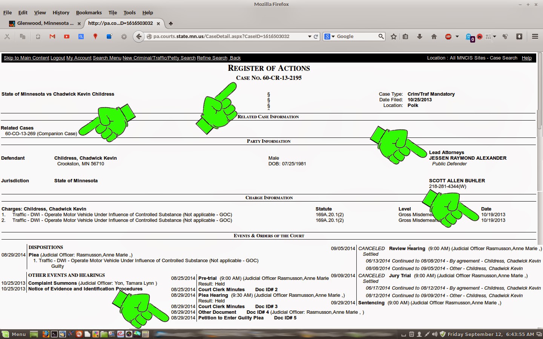
Task: Open the View menu
Action: [40, 12]
